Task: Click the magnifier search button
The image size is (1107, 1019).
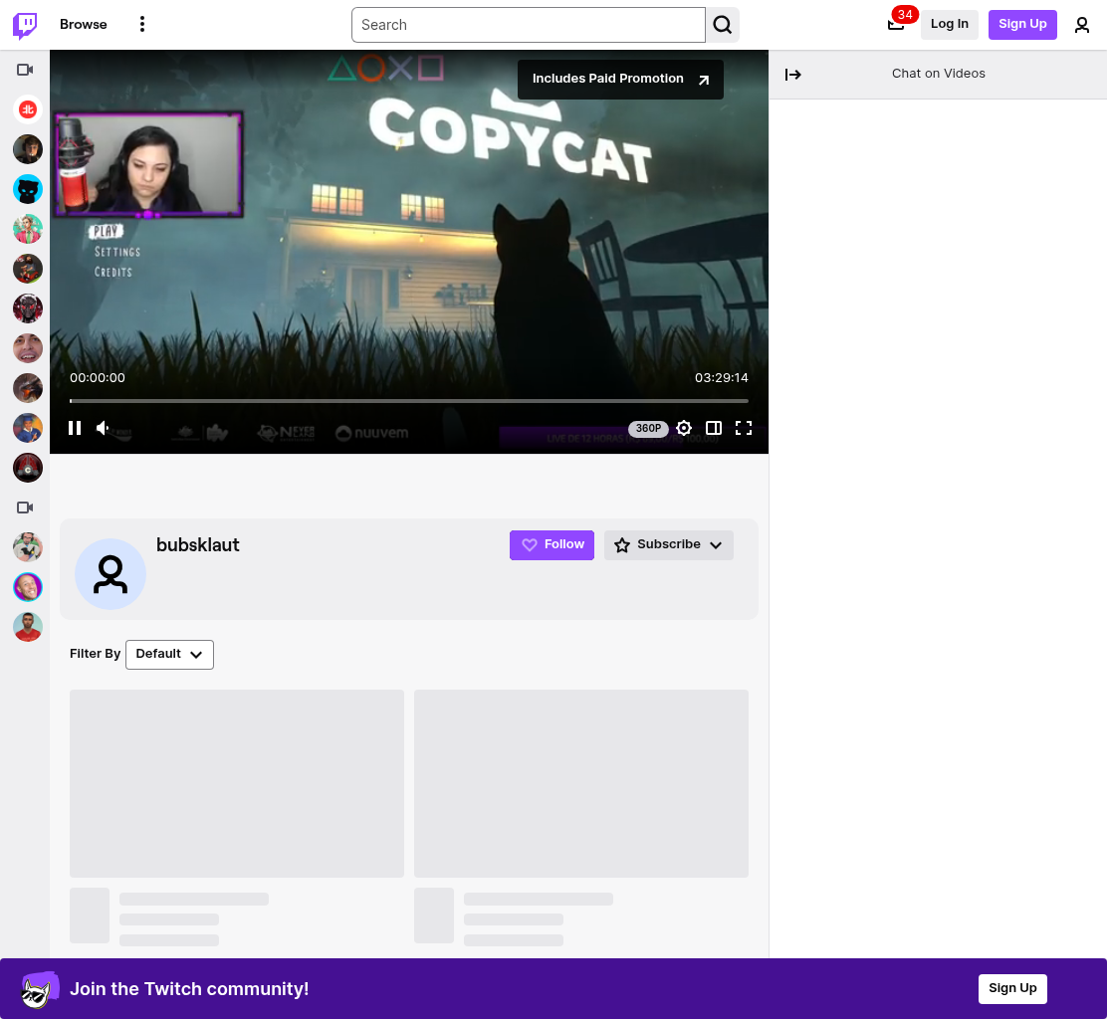Action: coord(722,25)
